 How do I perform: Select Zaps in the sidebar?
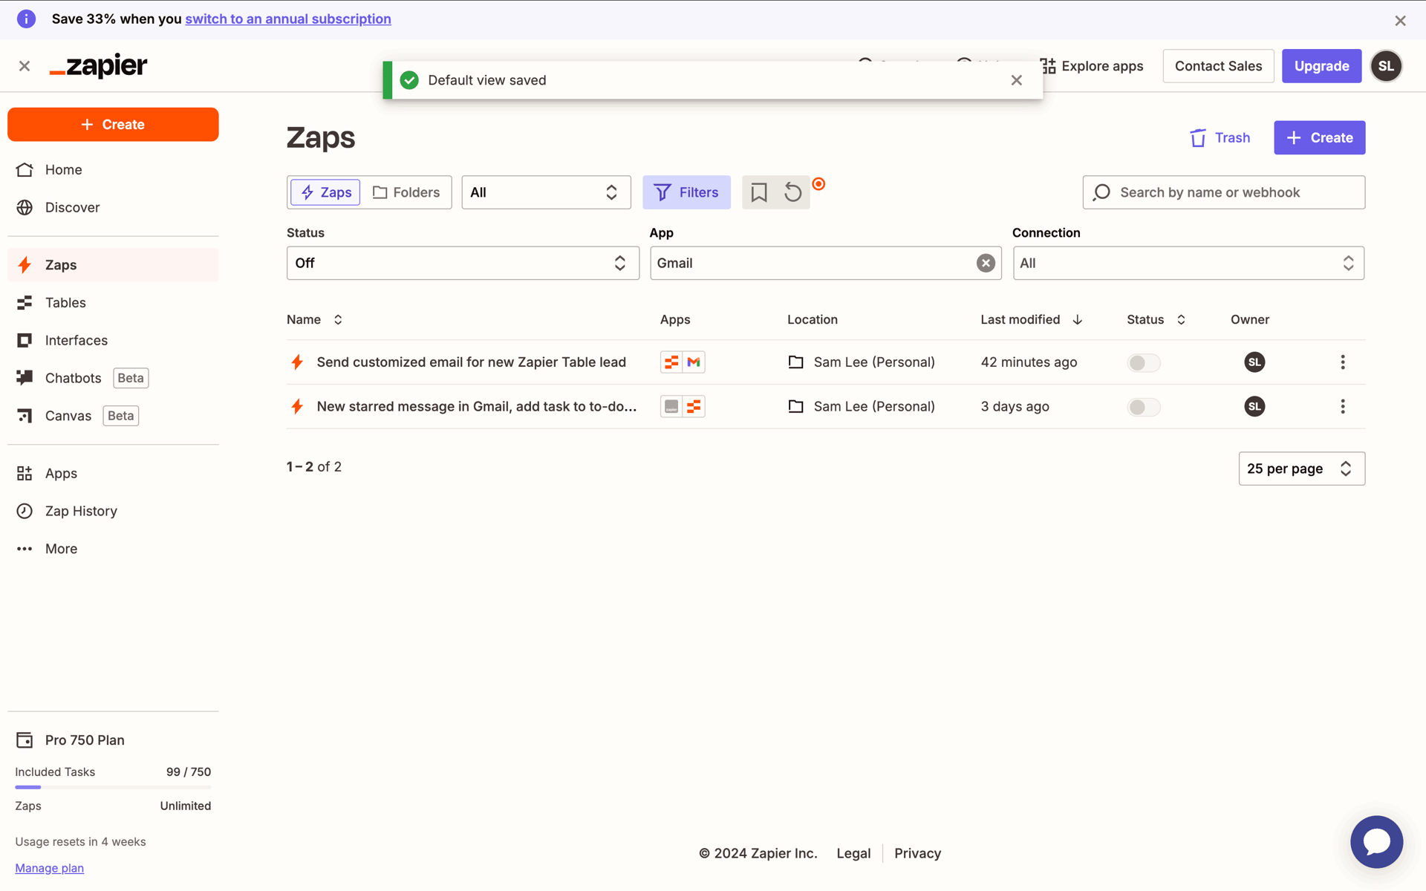click(x=113, y=265)
